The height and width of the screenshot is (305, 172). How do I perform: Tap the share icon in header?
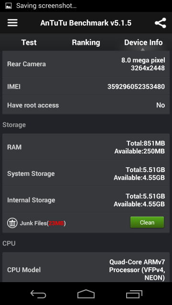pos(161,23)
